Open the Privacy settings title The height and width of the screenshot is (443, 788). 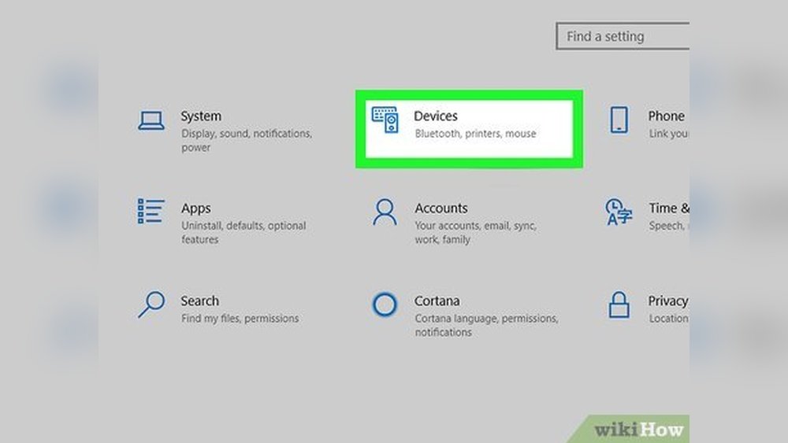[x=667, y=301]
